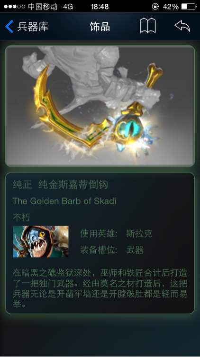The image size is (200, 357).
Task: Select item name 纯正 纯金斯嘉蒂倒钩
Action: click(x=60, y=185)
